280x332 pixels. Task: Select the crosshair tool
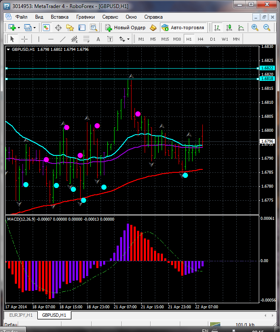pos(25,39)
